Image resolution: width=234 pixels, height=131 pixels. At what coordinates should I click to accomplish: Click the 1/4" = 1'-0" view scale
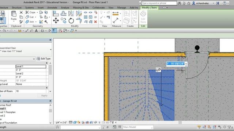click(x=61, y=123)
